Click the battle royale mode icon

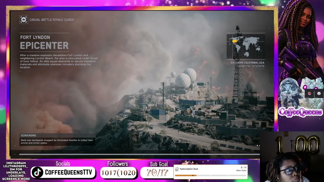pos(24,20)
